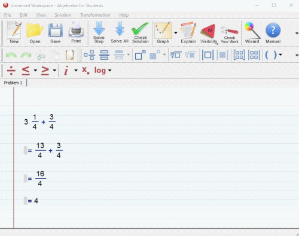The width and height of the screenshot is (299, 236).
Task: Click the shaded absolute value icon
Action: click(222, 55)
